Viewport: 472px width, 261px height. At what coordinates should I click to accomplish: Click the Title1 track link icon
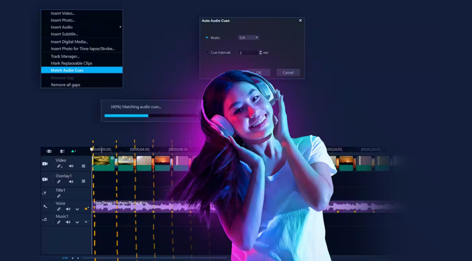59,196
